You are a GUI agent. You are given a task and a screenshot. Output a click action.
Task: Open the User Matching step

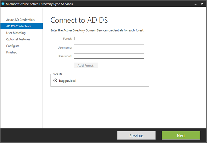point(16,33)
